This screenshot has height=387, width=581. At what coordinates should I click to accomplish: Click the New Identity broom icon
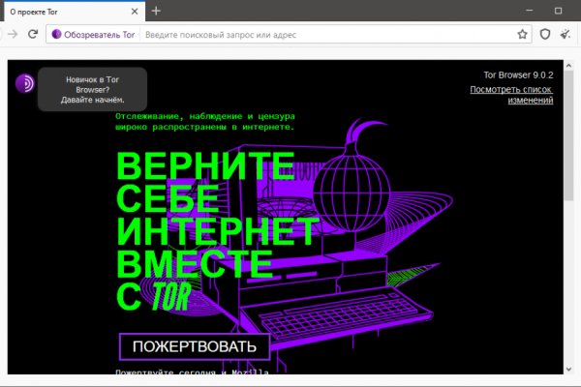point(566,34)
